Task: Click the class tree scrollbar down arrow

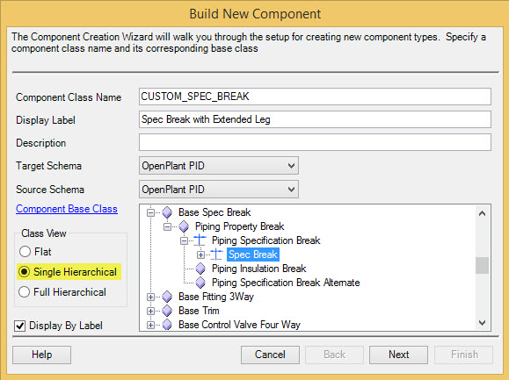Action: coord(483,323)
